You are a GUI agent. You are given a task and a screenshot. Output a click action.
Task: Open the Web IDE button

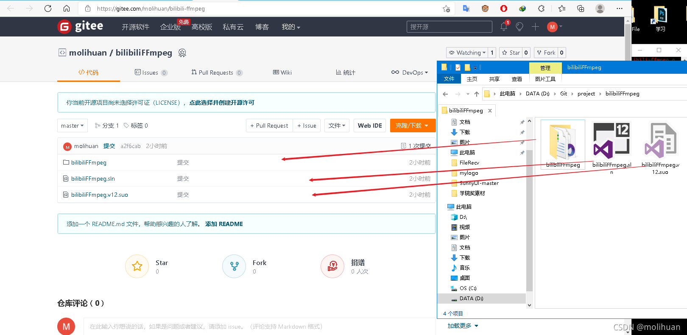(x=370, y=126)
